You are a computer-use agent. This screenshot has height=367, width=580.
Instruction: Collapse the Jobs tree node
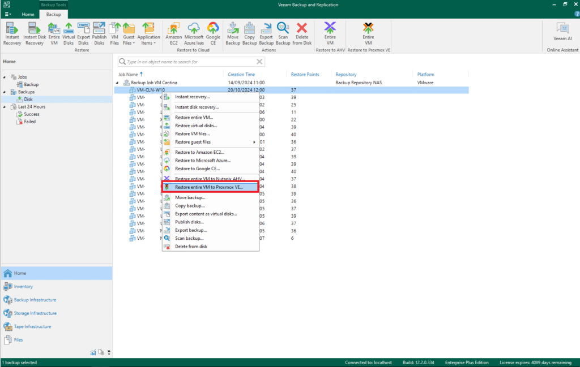point(5,77)
